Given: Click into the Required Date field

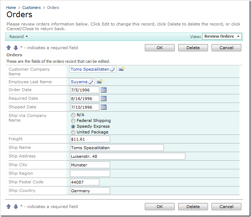Looking at the screenshot, I should (x=85, y=99).
